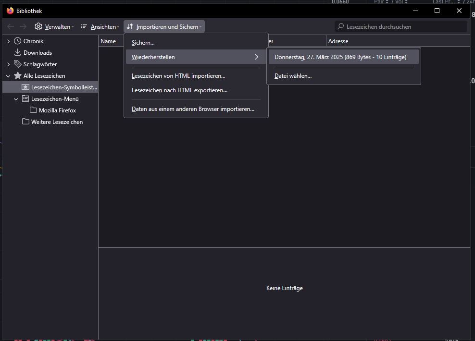Click the star icon beside Alle Lesezeichen
Image resolution: width=475 pixels, height=341 pixels.
(18, 75)
